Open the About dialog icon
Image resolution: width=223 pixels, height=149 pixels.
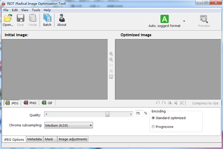(x=62, y=18)
